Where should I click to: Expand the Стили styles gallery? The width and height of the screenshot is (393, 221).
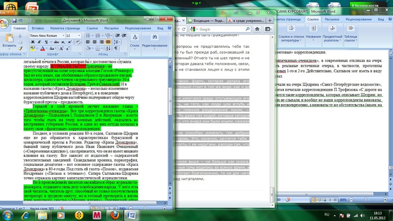tap(134, 42)
